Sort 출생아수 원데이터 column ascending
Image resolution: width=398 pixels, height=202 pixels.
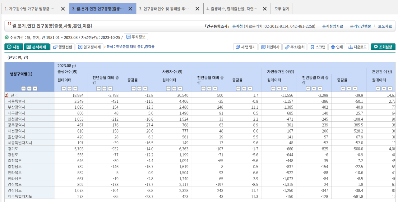coord(64,88)
